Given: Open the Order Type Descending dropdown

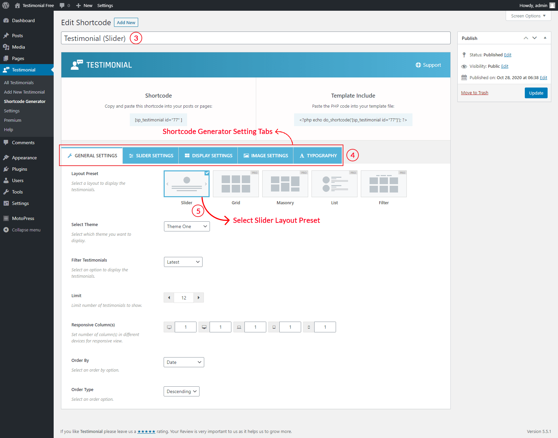Looking at the screenshot, I should click(181, 391).
